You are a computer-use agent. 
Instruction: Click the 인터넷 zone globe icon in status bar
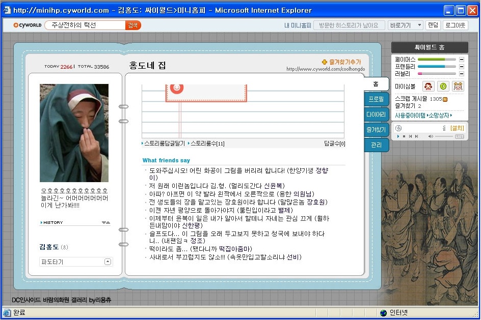[x=383, y=313]
